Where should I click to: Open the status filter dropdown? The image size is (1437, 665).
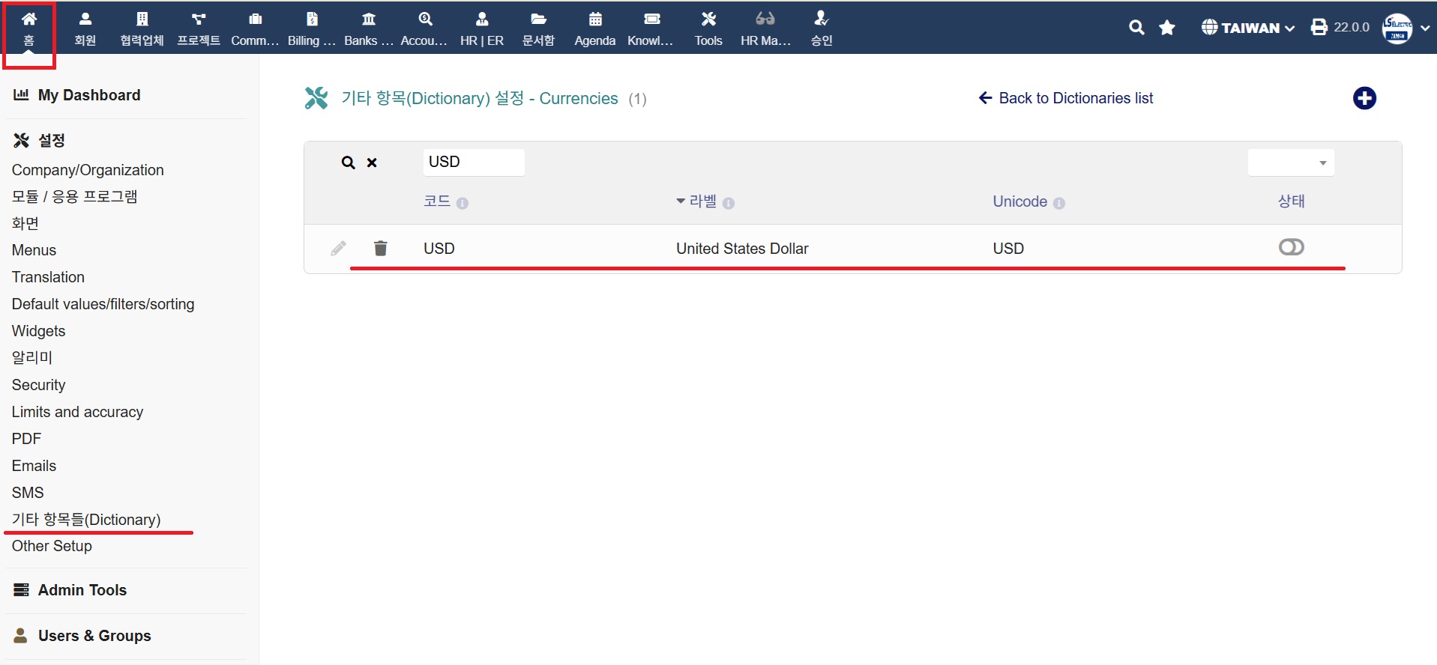pos(1290,163)
